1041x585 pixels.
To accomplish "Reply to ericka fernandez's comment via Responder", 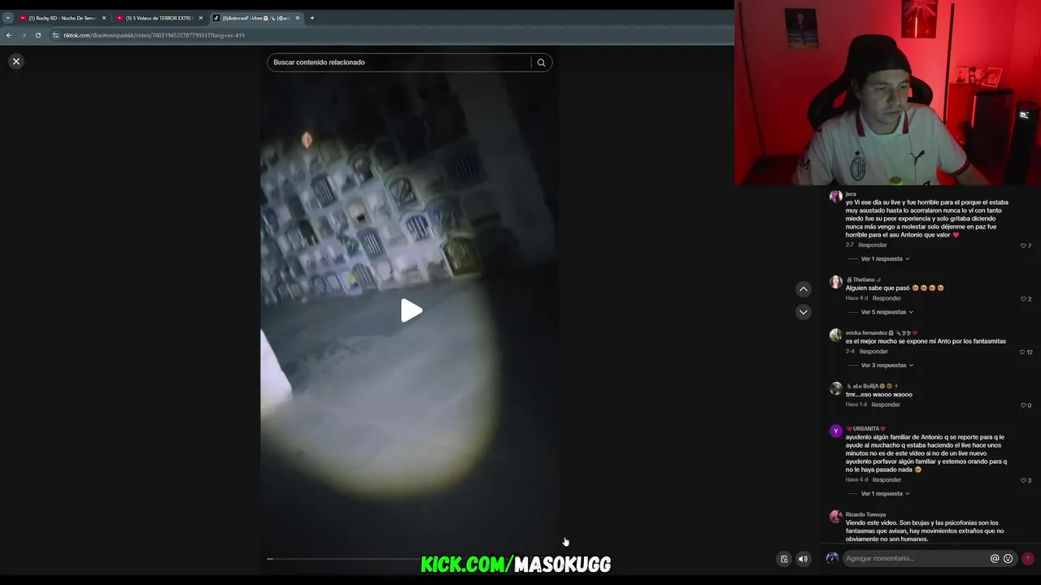I will (873, 352).
